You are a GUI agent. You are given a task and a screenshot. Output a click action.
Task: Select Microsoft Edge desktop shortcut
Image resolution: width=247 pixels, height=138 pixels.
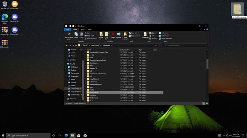5,19
